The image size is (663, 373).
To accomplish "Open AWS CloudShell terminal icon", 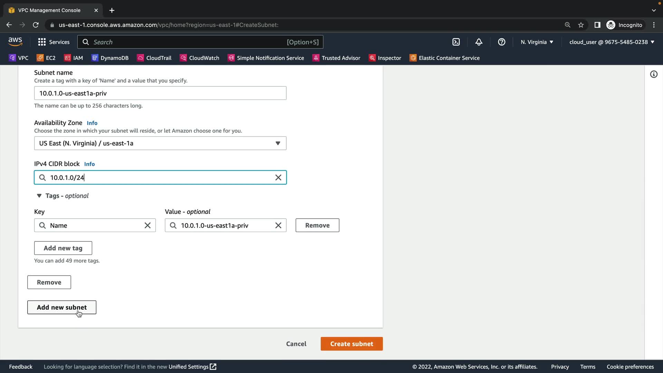I will [456, 42].
